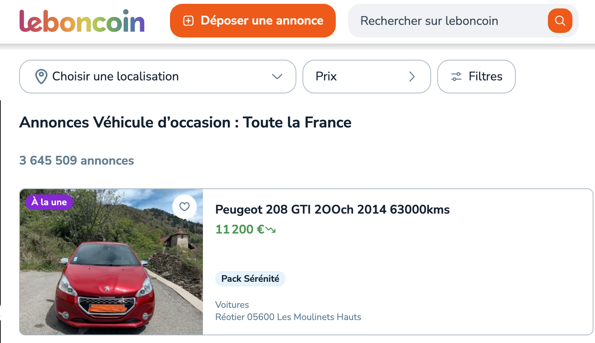Favorite the Peugeot 208 listing with heart
Viewport: 595px width, 343px height.
tap(185, 207)
